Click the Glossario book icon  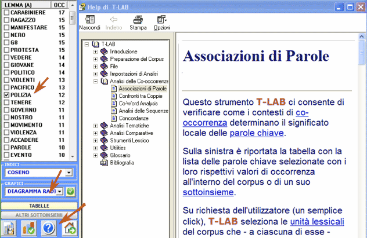[x=104, y=155]
